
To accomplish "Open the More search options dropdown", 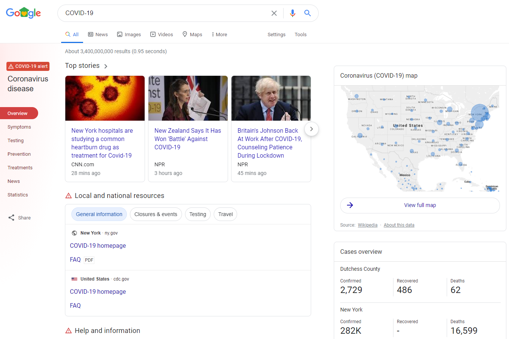I will point(219,34).
